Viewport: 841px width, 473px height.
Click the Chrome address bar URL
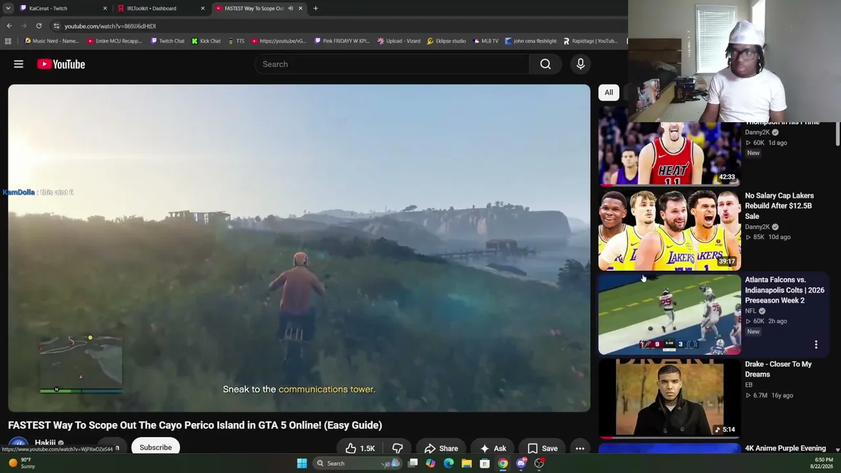pyautogui.click(x=110, y=26)
